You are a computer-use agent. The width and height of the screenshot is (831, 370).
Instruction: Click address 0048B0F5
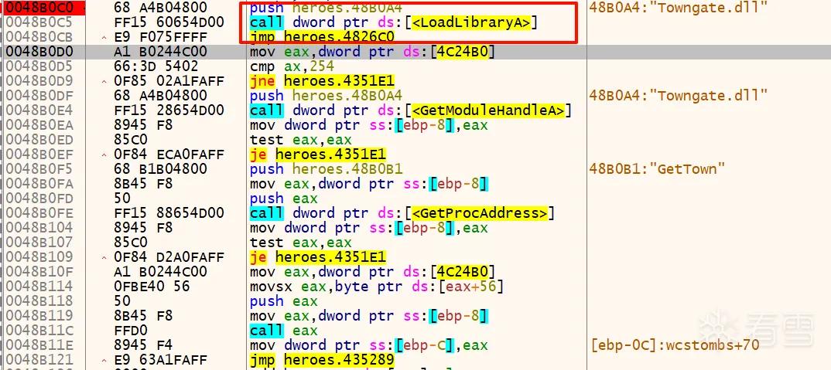(x=40, y=169)
